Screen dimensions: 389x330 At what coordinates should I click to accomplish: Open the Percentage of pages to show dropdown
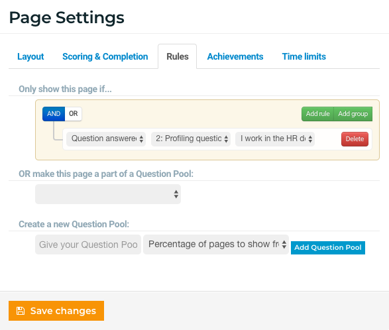(216, 245)
